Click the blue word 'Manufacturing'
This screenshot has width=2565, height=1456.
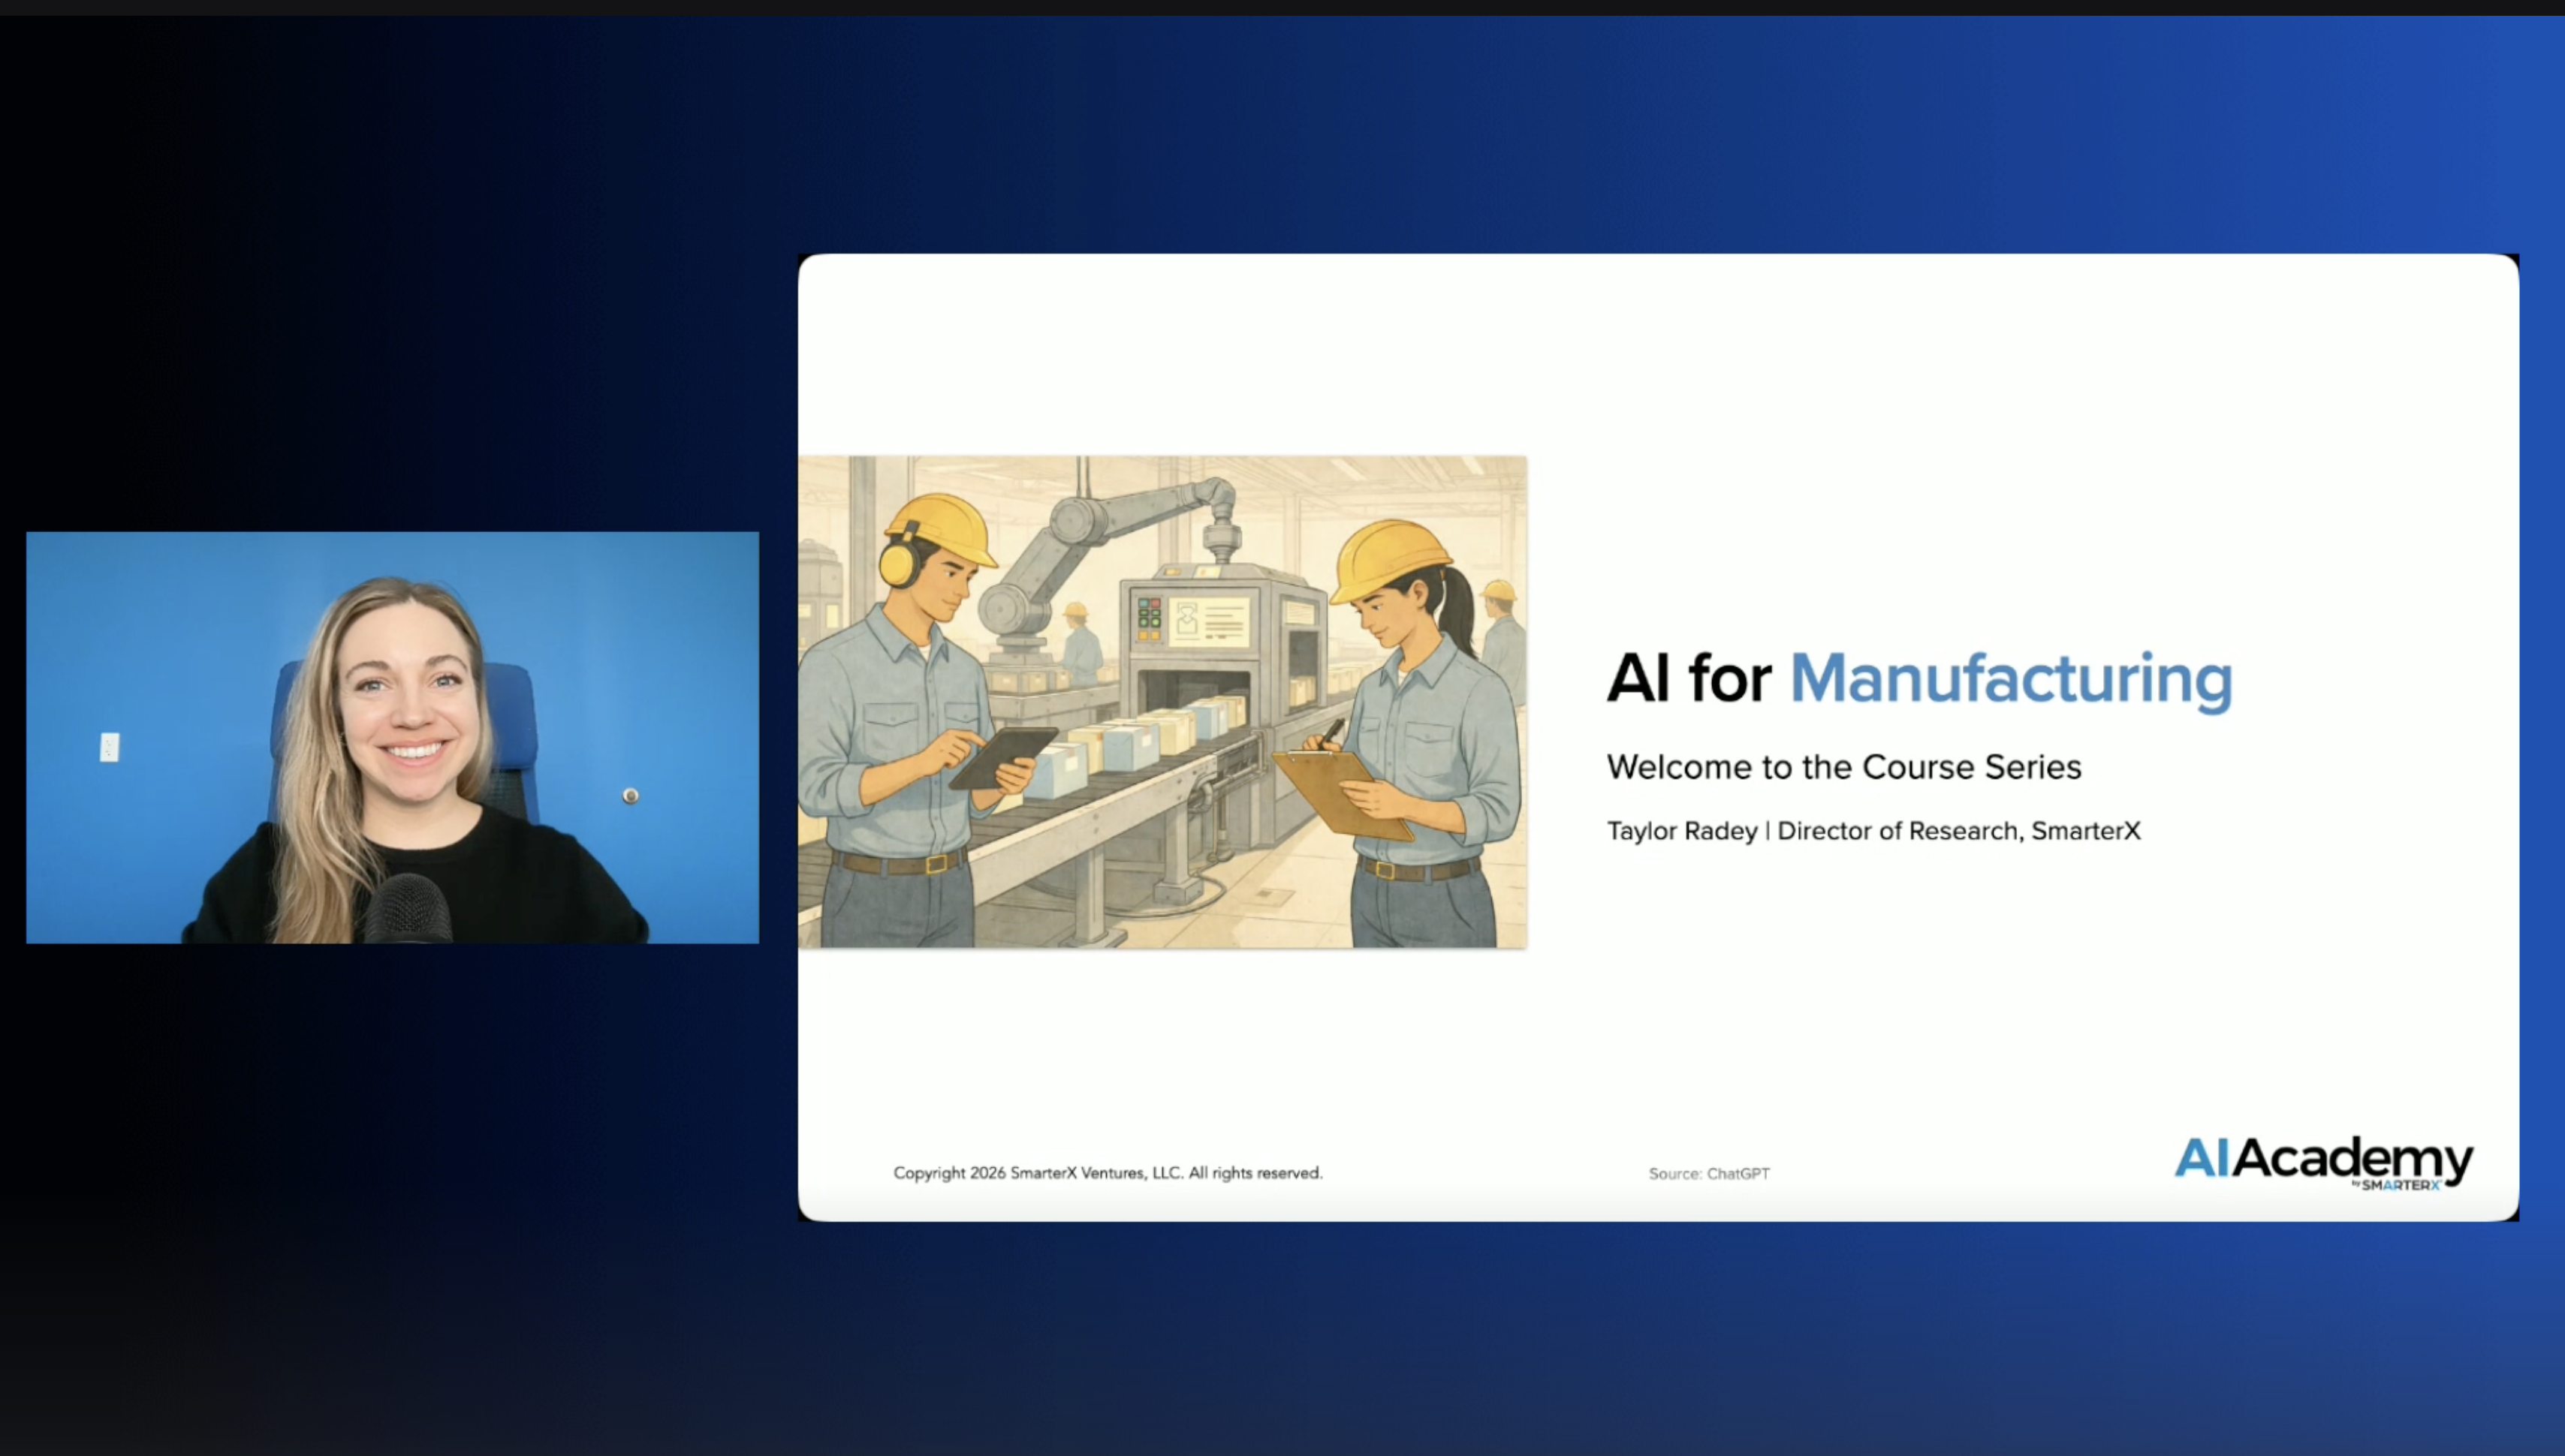pyautogui.click(x=2011, y=679)
